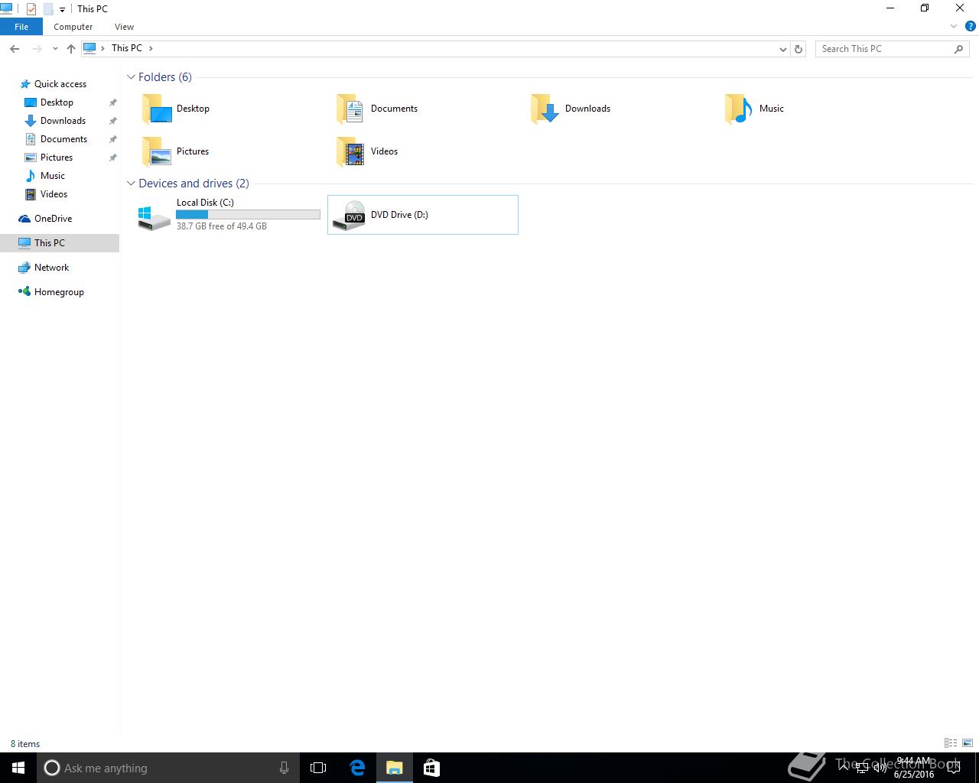Select Quick access in navigation pane
Viewport: 979px width, 783px height.
click(60, 84)
